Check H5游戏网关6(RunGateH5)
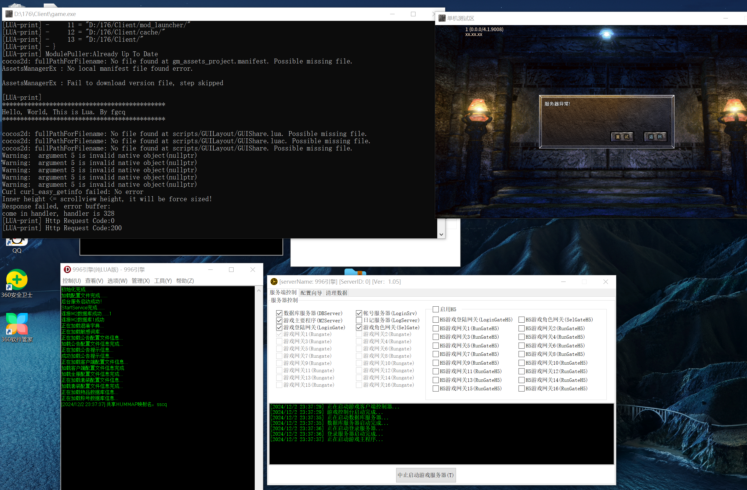 pos(521,345)
